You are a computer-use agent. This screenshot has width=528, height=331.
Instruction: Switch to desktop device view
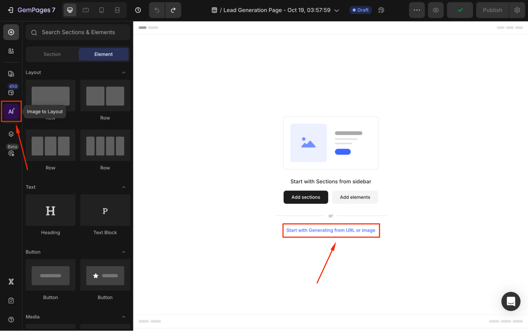coord(70,10)
